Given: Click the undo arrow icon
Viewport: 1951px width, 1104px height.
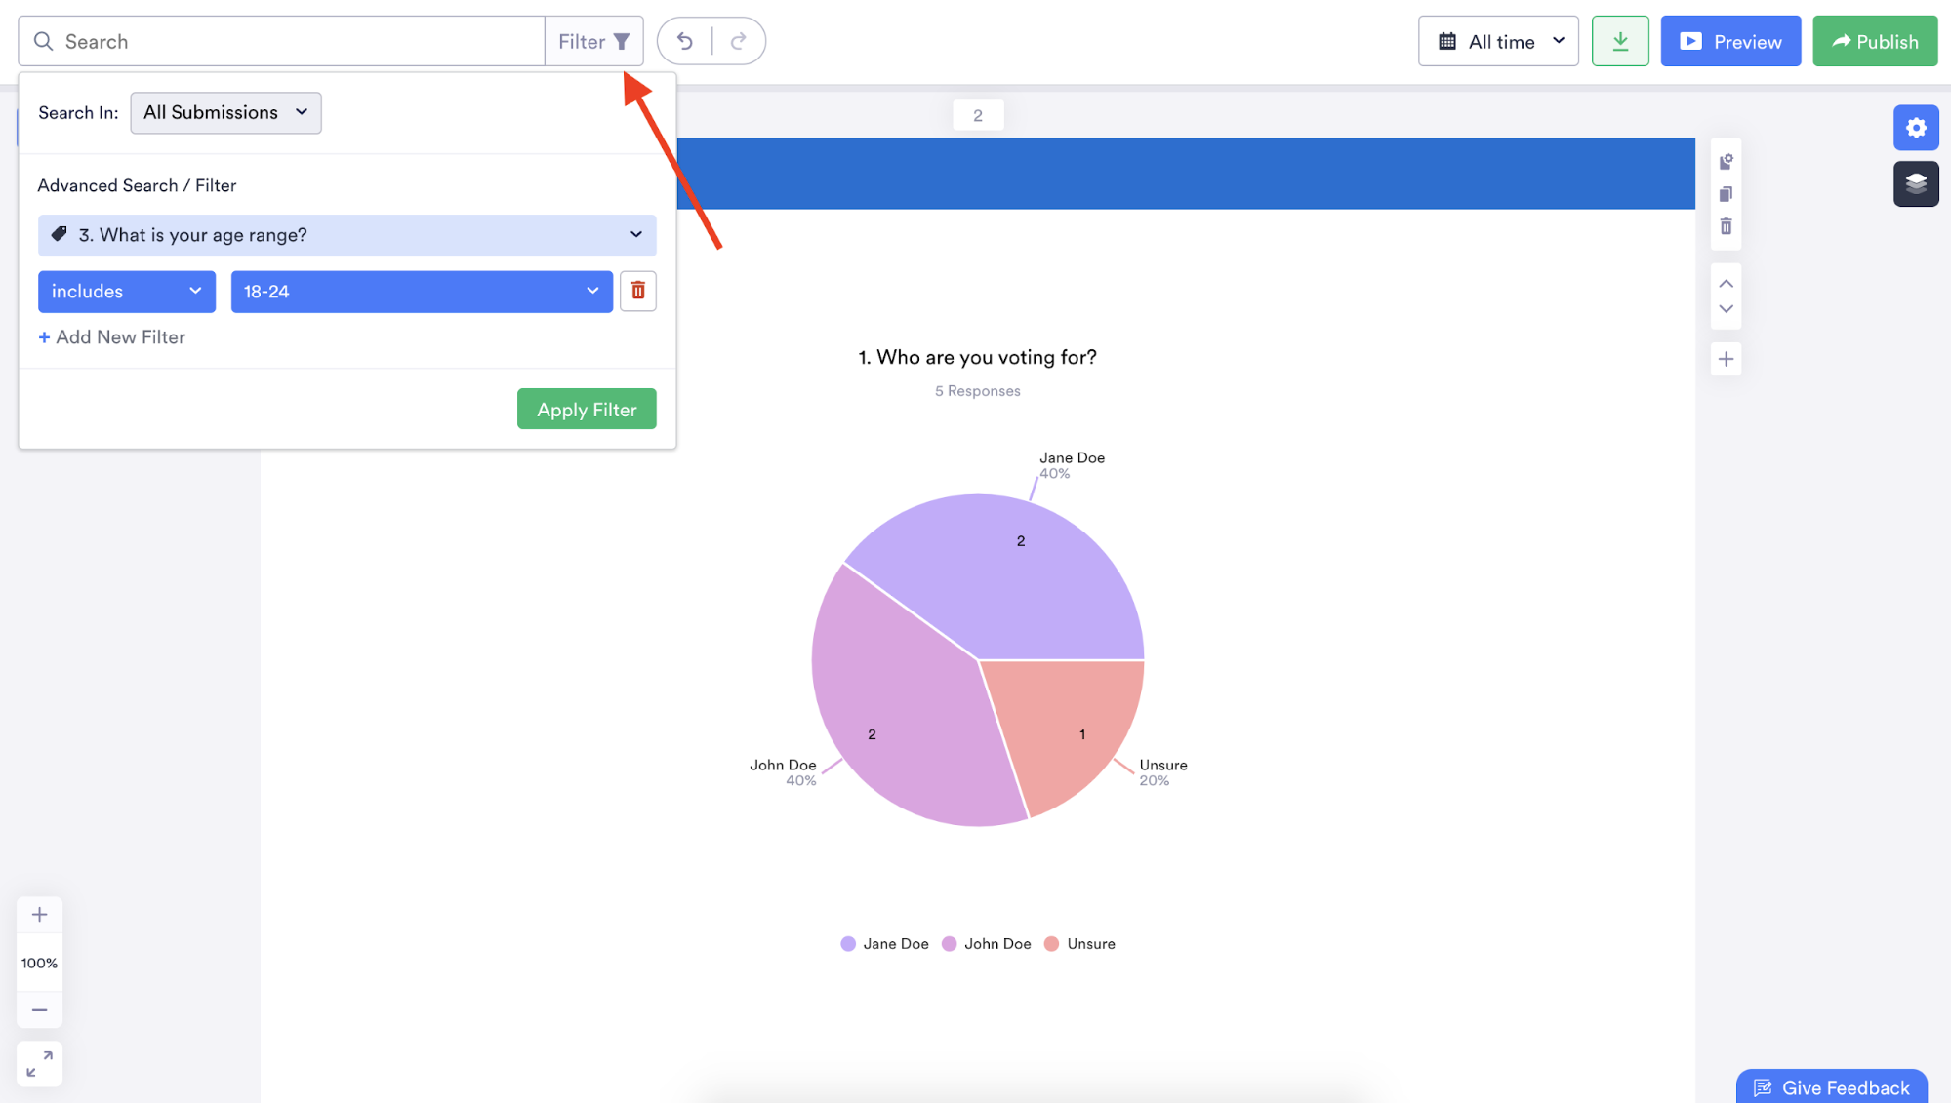Looking at the screenshot, I should coord(685,41).
